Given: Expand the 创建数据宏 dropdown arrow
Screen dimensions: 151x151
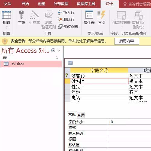Looking at the screenshot, I should (122, 27).
